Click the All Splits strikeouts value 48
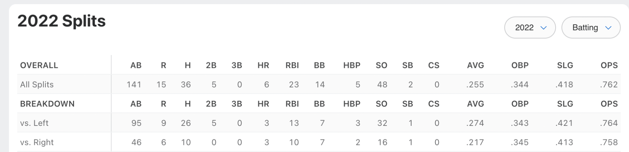629x152 pixels. pos(382,84)
